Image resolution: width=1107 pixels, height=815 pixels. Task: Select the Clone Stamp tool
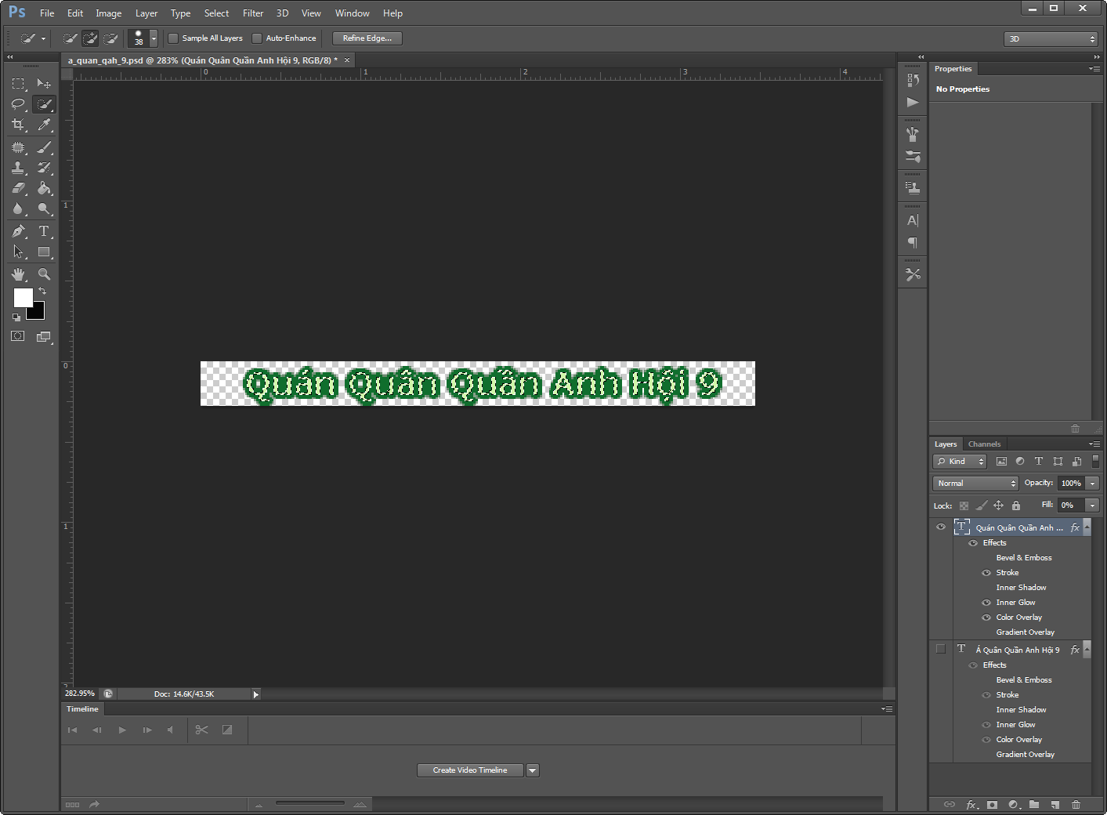pyautogui.click(x=17, y=167)
